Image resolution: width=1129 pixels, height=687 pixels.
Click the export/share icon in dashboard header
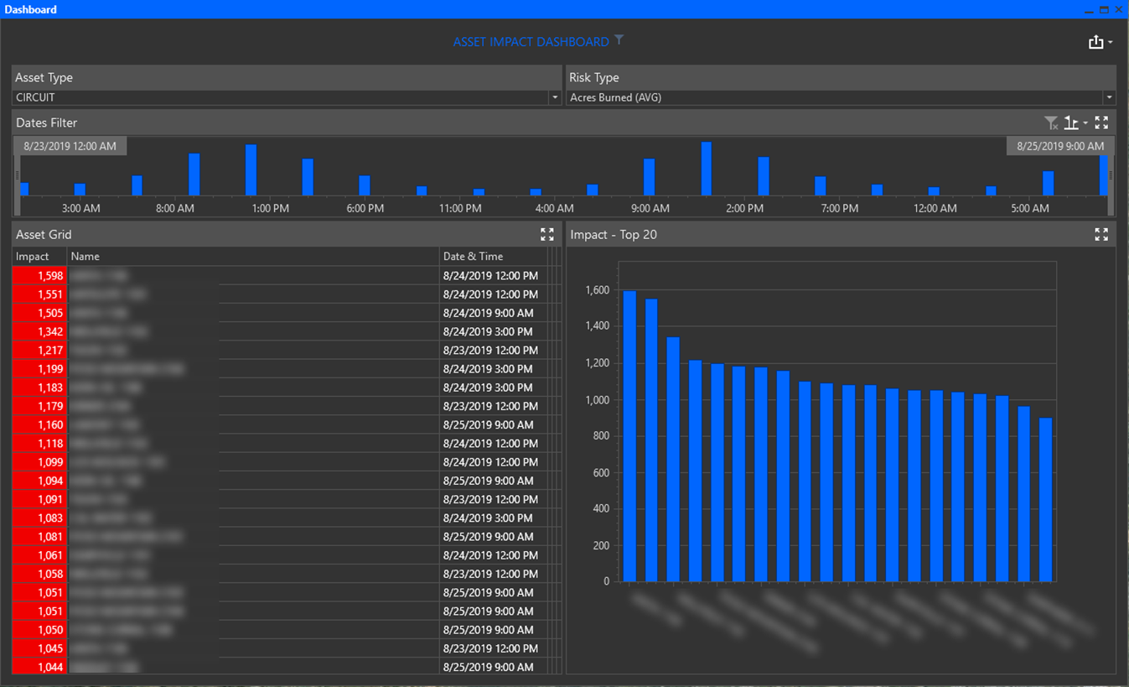1095,42
